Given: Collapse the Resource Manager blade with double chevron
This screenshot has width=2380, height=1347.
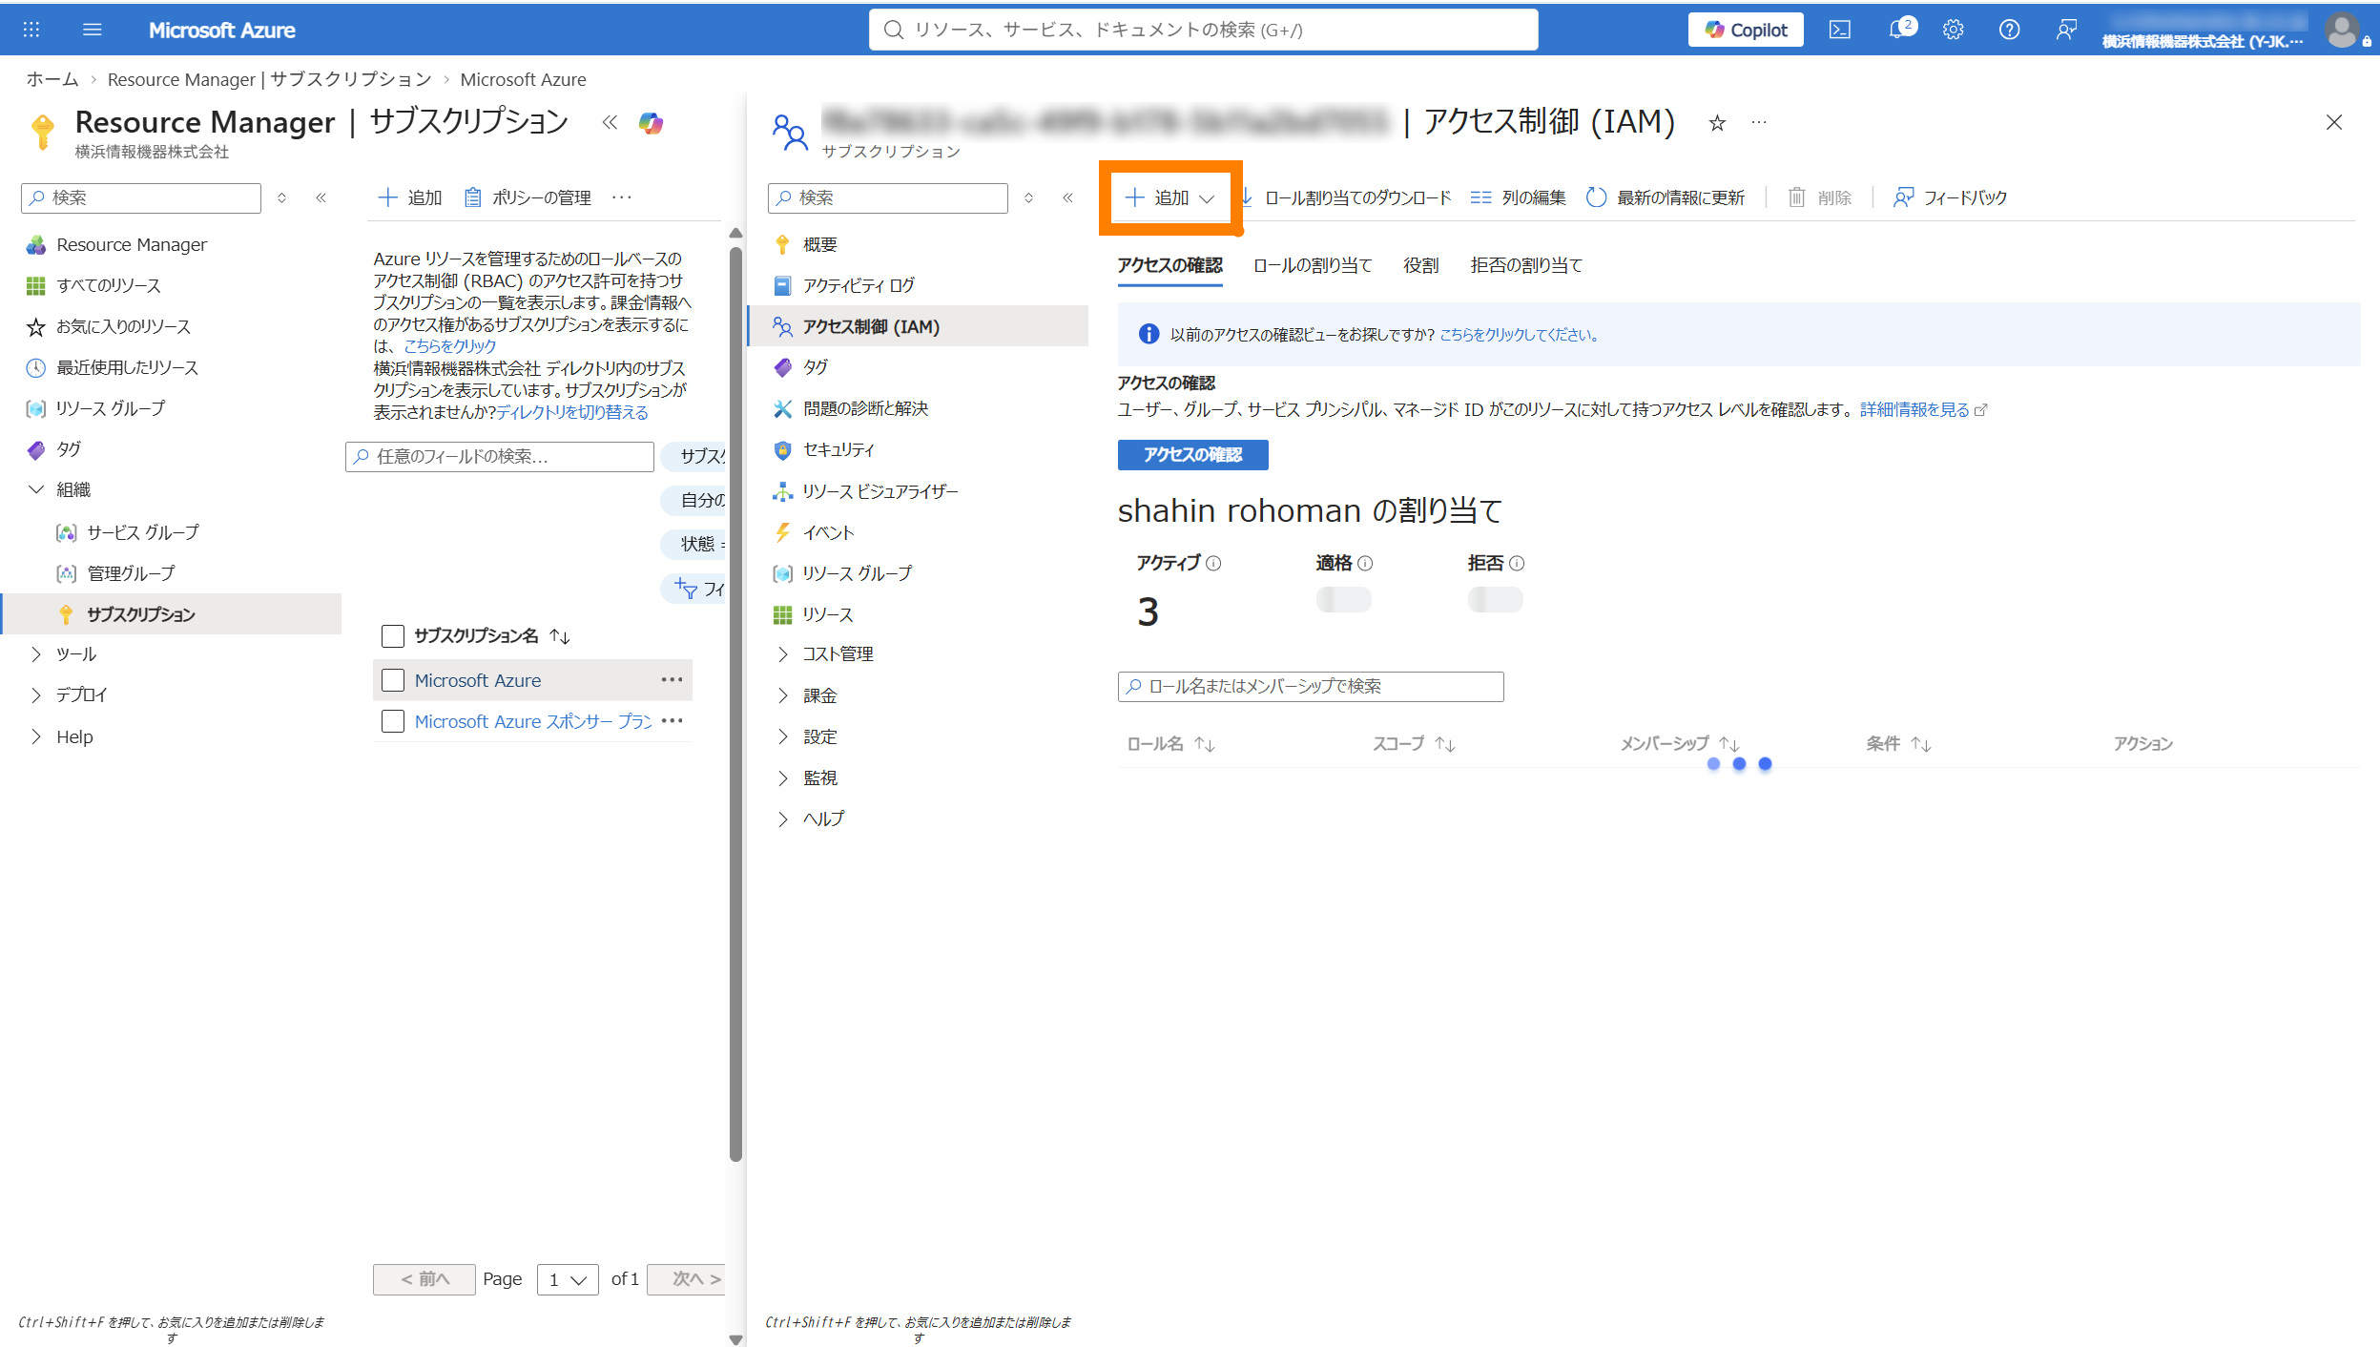Looking at the screenshot, I should (x=610, y=122).
